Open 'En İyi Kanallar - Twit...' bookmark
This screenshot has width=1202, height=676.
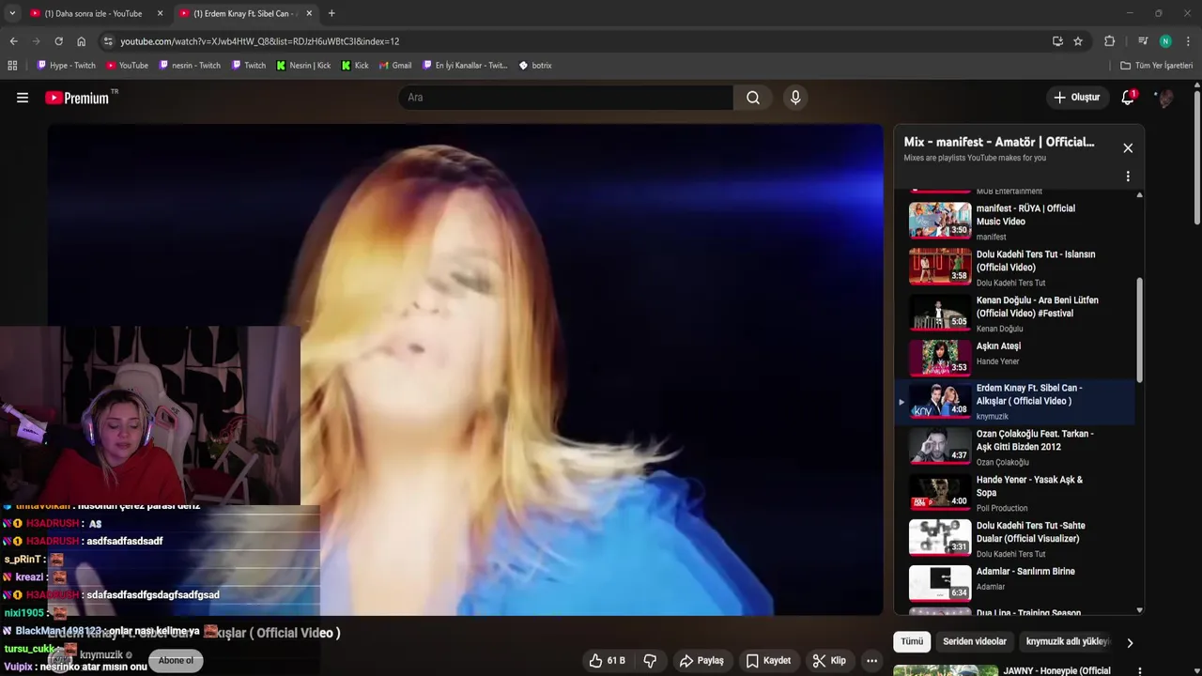pos(465,66)
